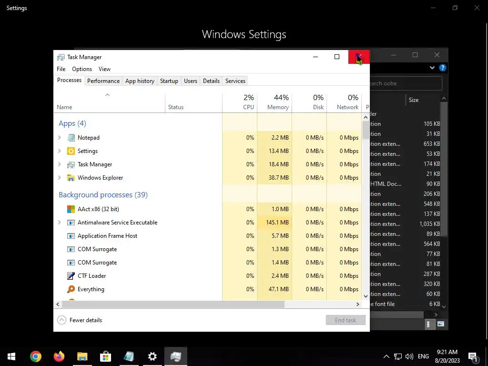Sort processes by Name column header

point(109,103)
